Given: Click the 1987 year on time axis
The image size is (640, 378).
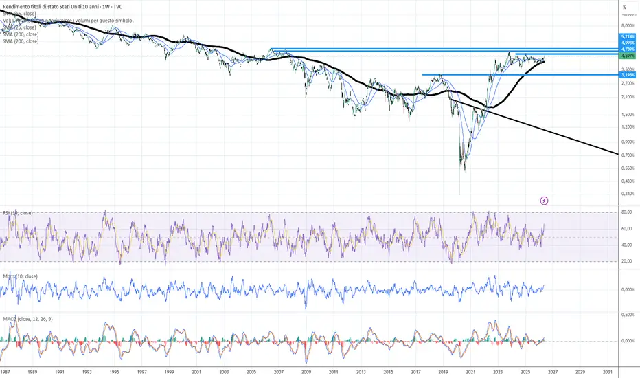Looking at the screenshot, I should click(5, 373).
